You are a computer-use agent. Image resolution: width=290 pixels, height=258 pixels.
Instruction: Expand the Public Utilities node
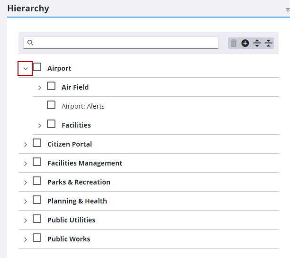26,221
